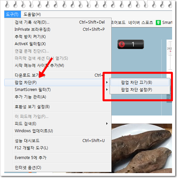Click the green Smart favorites icon

pyautogui.click(x=158, y=23)
